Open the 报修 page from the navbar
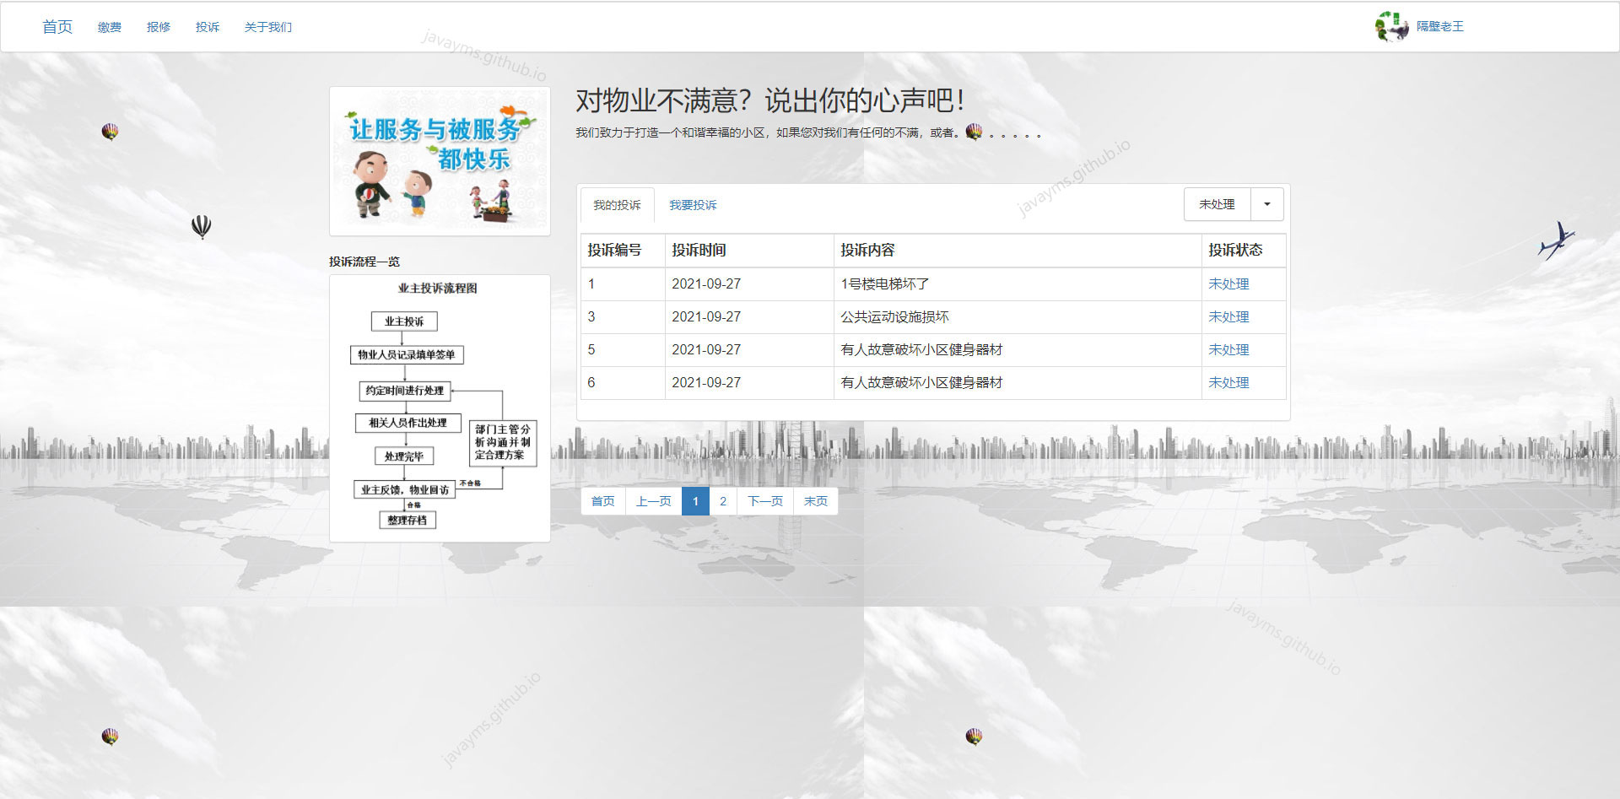 pos(159,26)
